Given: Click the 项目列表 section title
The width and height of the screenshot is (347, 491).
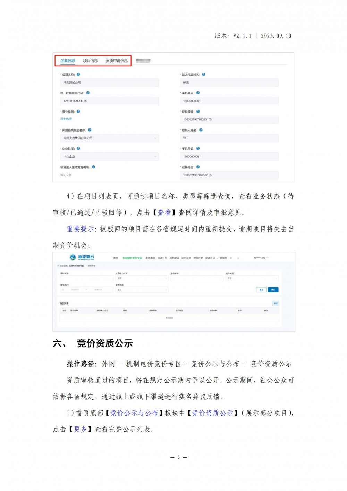Looking at the screenshot, I should 64,303.
